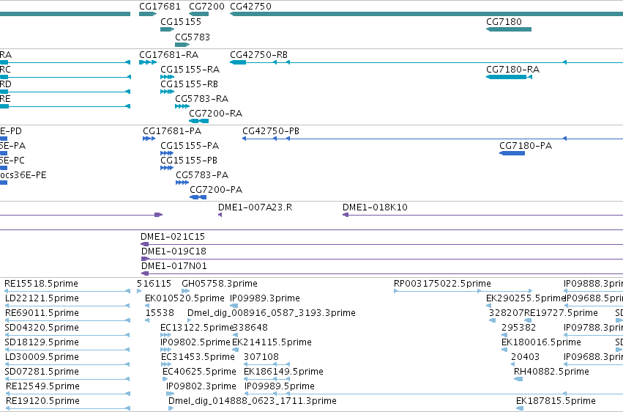
Task: Click transcript CG5783-RA
Action: [x=202, y=99]
